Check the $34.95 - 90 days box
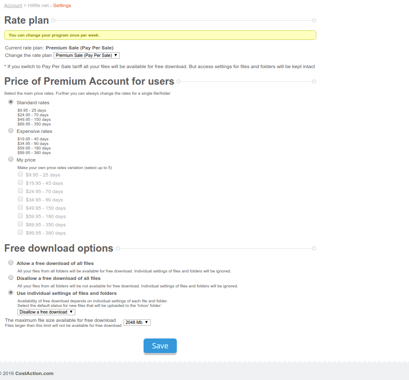 point(20,199)
